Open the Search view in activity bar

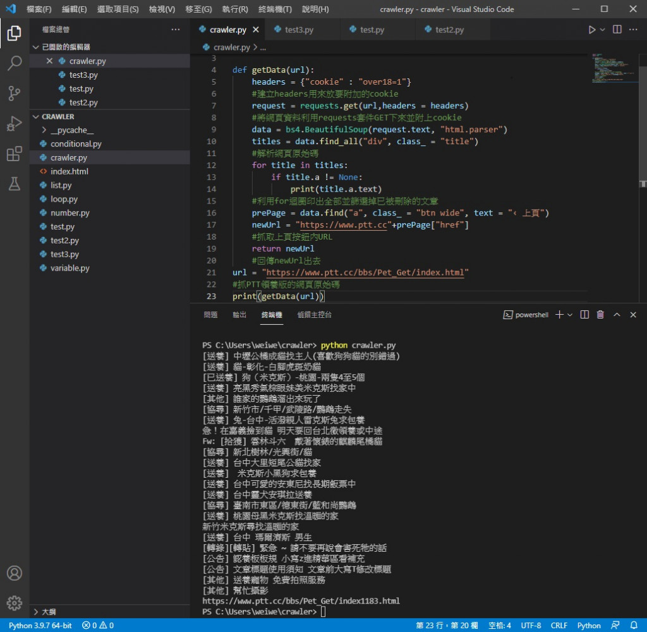pyautogui.click(x=14, y=63)
